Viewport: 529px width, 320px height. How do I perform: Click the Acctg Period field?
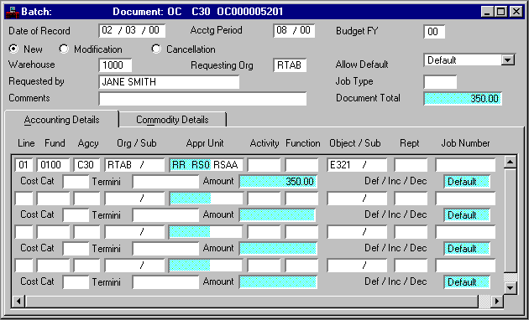click(294, 31)
